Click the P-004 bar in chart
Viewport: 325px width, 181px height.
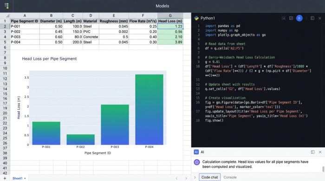pyautogui.click(x=149, y=110)
